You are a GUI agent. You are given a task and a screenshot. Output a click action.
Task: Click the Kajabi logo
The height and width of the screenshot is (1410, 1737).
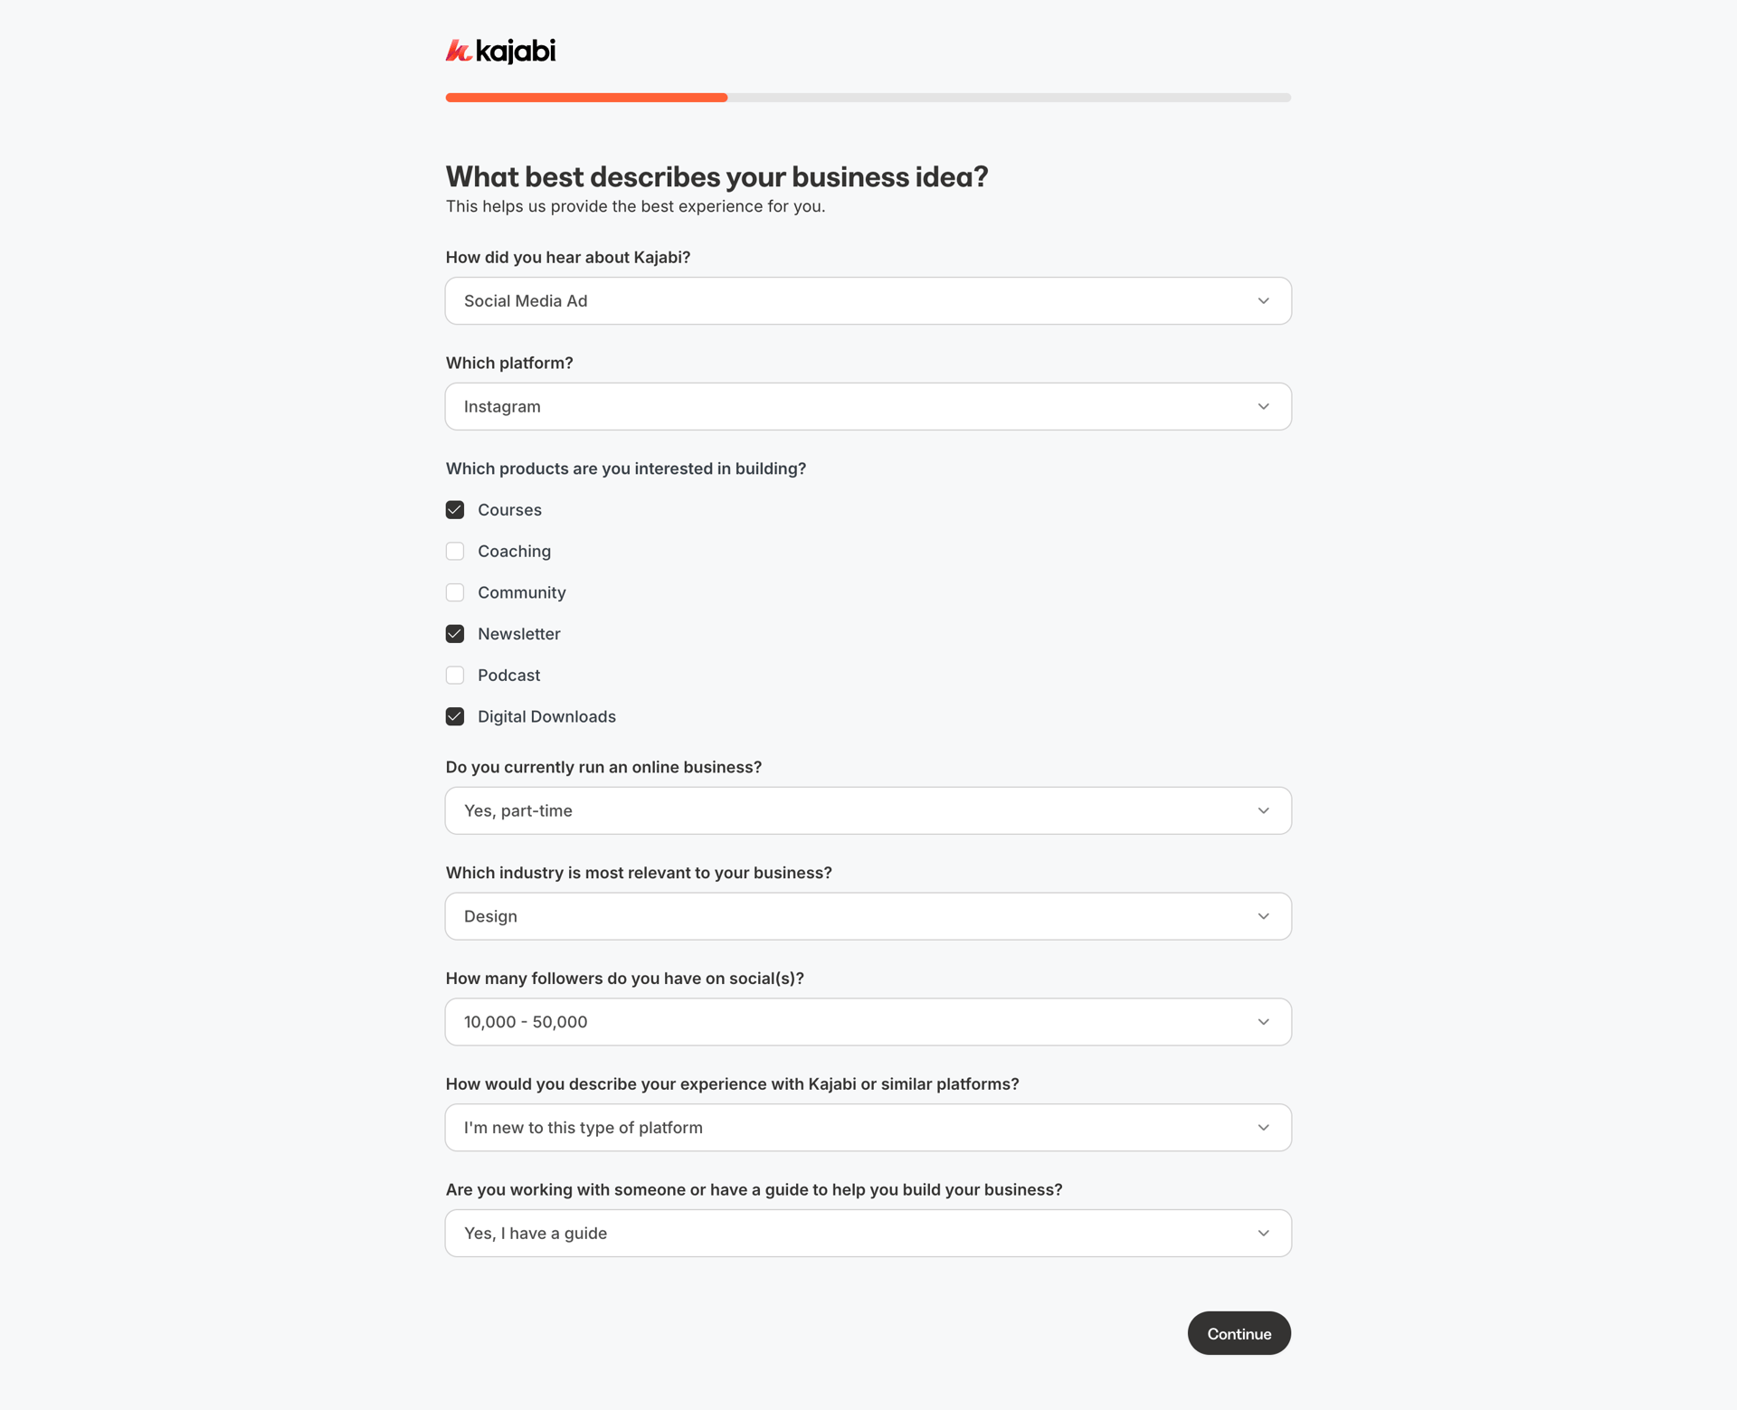point(500,52)
